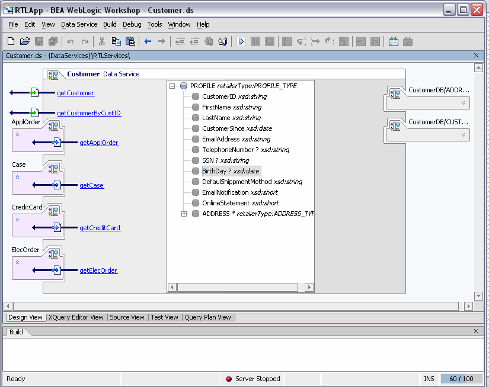The image size is (489, 387).
Task: Select the BirthDay element in schema
Action: [x=231, y=171]
